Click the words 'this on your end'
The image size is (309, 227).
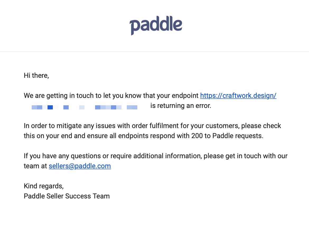point(48,136)
